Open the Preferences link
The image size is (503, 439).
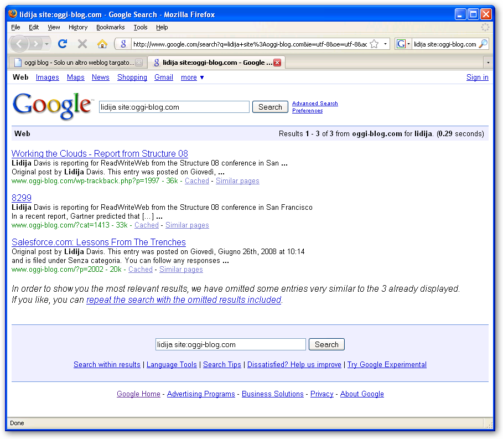(x=307, y=110)
